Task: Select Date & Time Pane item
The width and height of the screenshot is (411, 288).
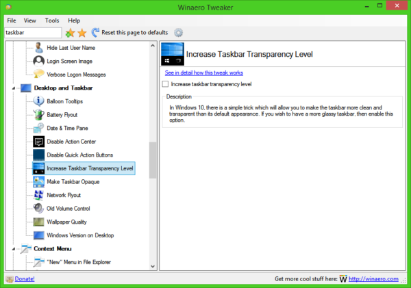Action: pos(67,128)
